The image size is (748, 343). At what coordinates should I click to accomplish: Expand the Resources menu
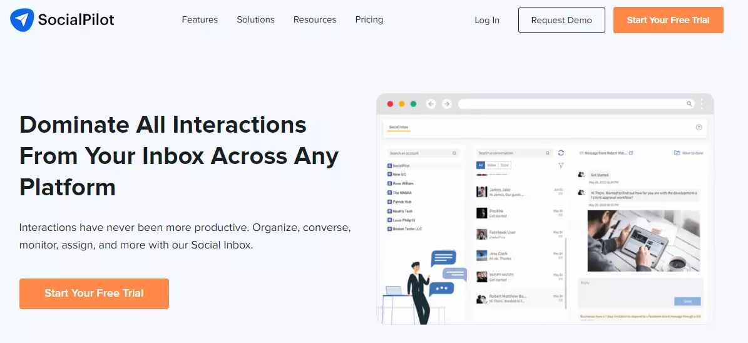coord(315,19)
